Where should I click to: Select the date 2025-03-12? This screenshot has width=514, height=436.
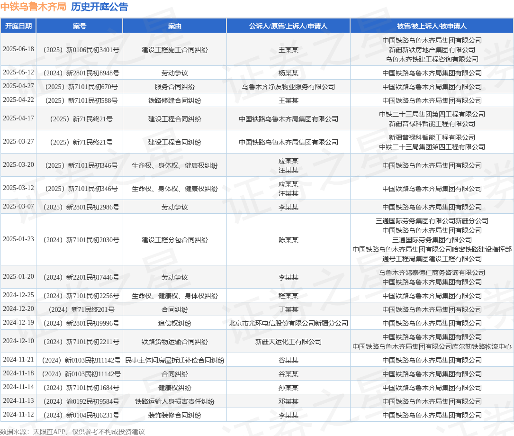[x=18, y=188]
